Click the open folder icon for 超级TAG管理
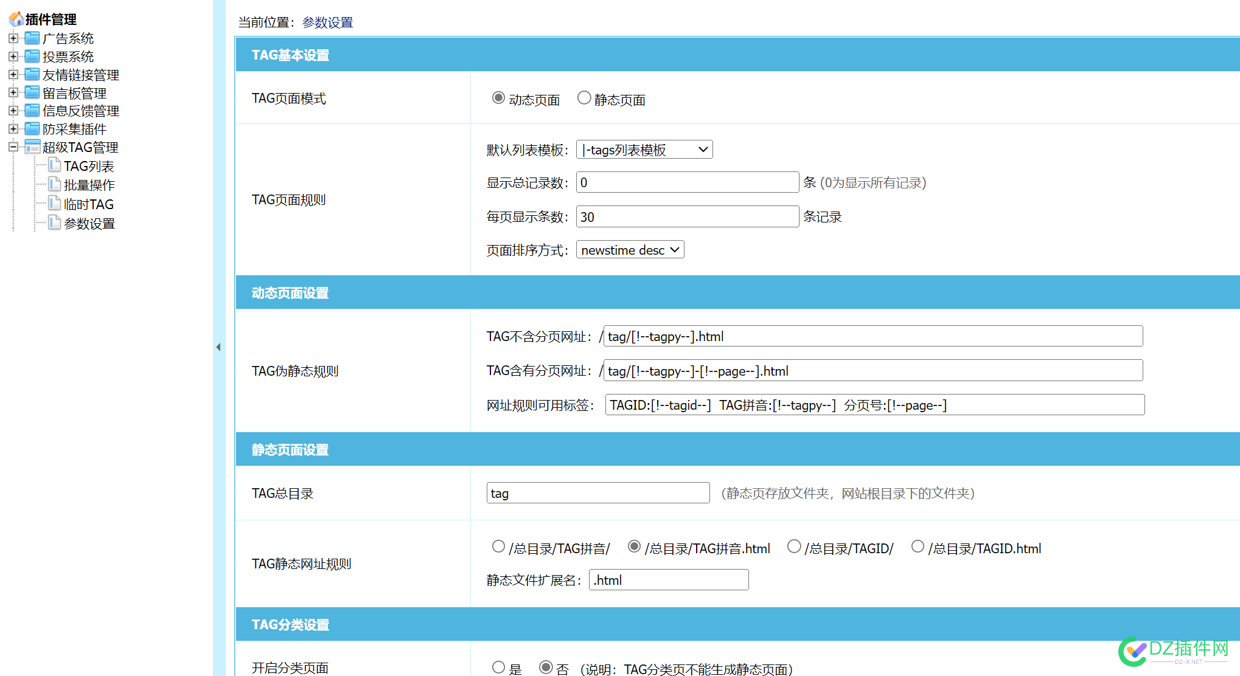This screenshot has height=676, width=1240. click(32, 147)
